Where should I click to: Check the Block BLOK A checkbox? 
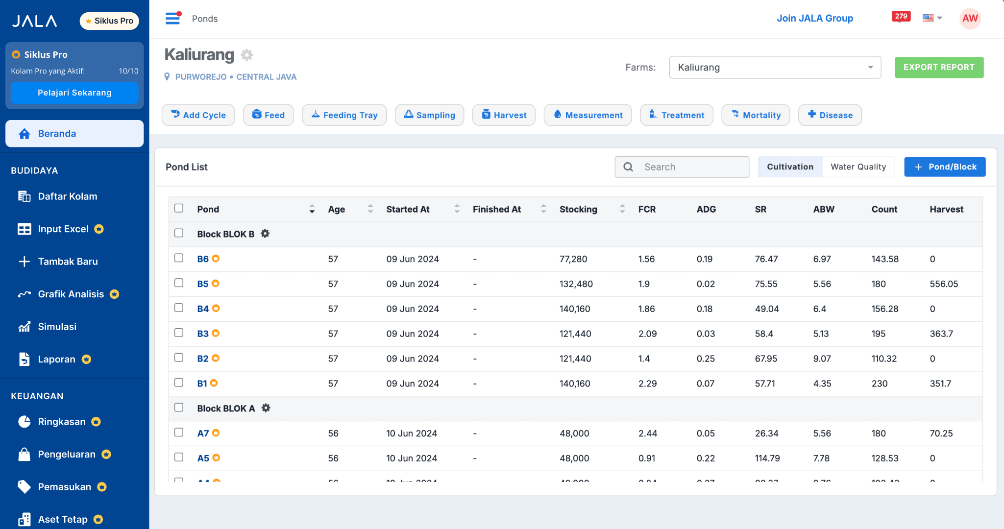point(179,408)
